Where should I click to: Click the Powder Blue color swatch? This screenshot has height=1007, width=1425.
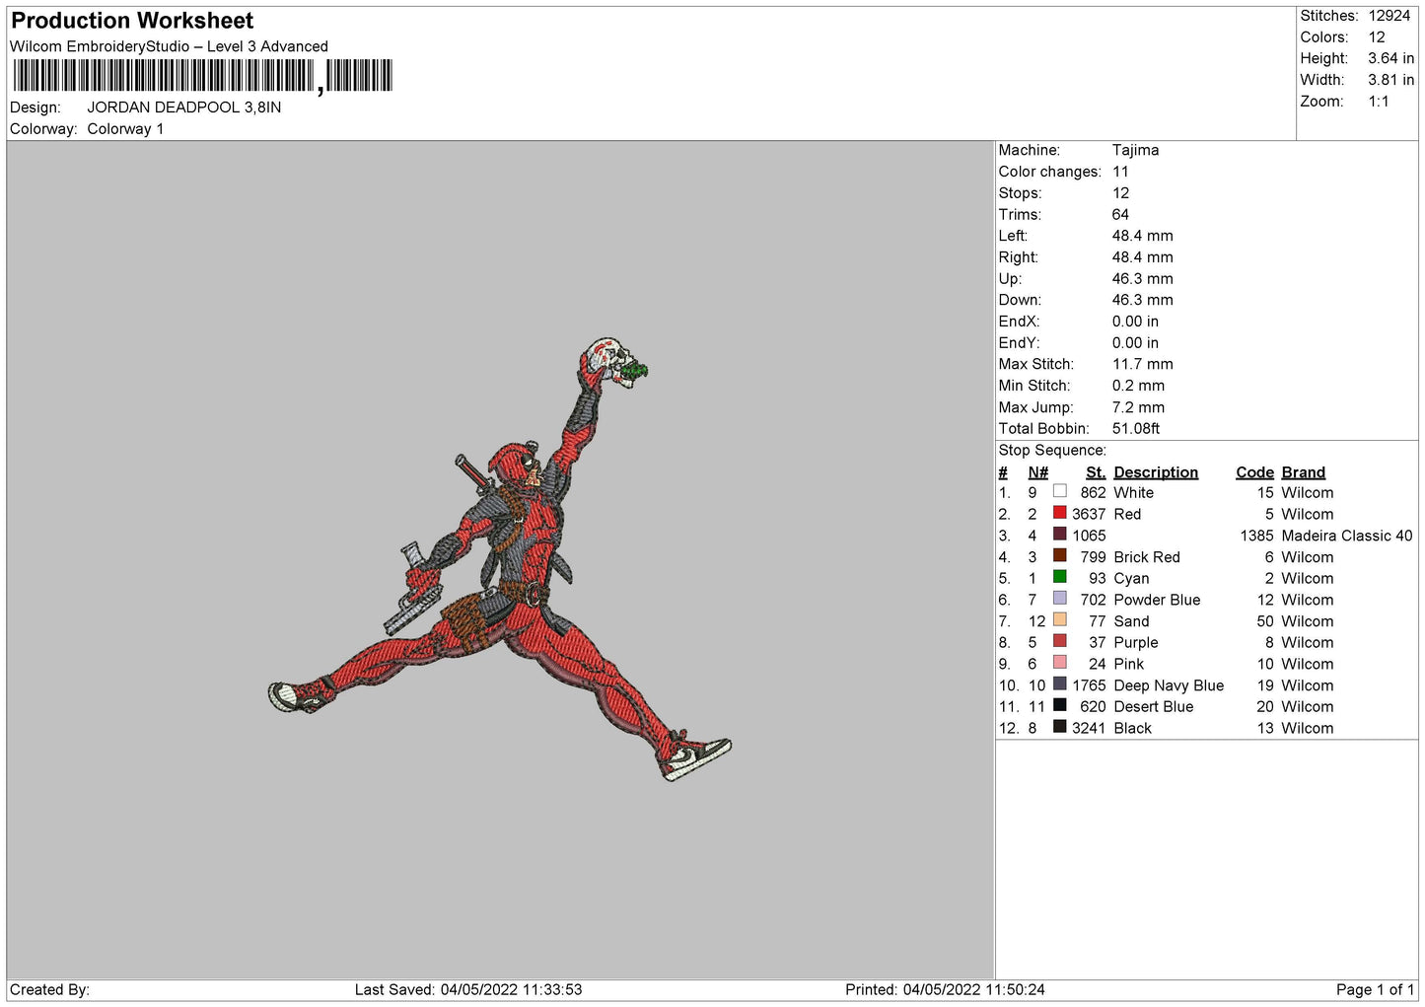(1059, 598)
